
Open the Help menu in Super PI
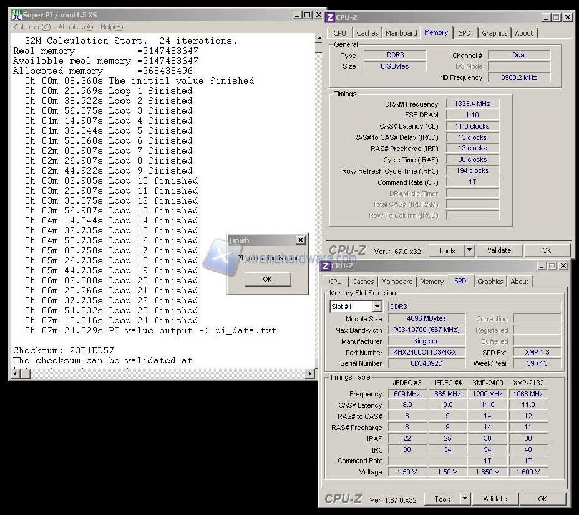[112, 27]
